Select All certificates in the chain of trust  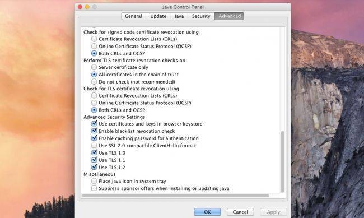pyautogui.click(x=94, y=75)
